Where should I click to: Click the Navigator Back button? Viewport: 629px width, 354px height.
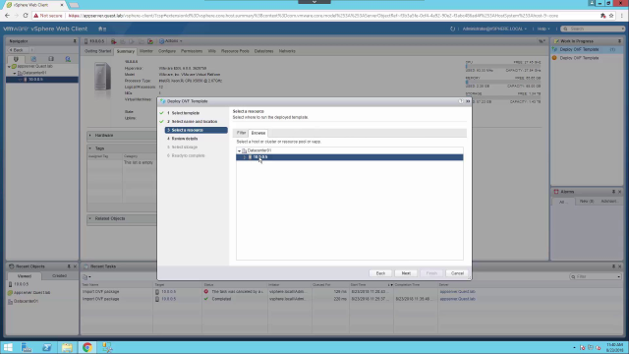(17, 50)
